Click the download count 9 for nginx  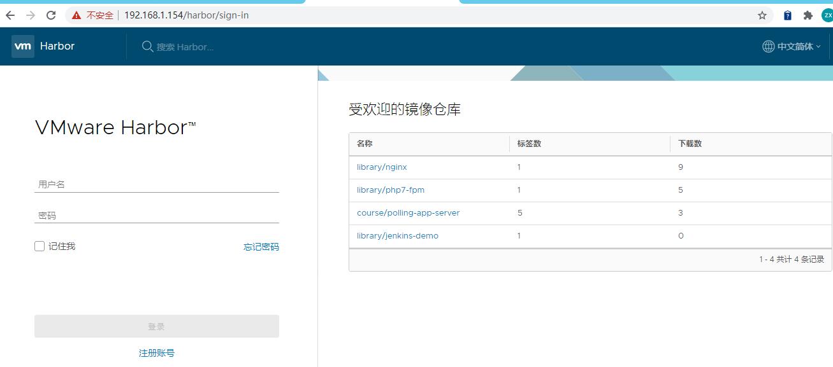(x=681, y=167)
